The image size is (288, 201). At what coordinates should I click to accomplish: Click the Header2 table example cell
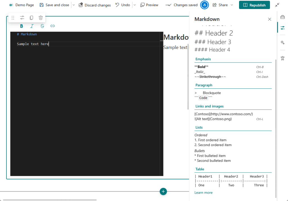point(231,177)
